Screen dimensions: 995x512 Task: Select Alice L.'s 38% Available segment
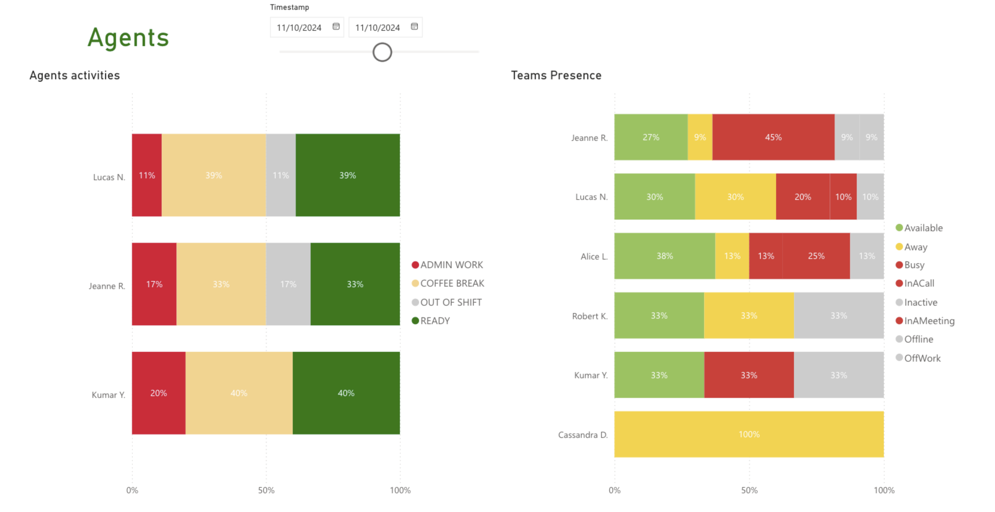pyautogui.click(x=664, y=256)
